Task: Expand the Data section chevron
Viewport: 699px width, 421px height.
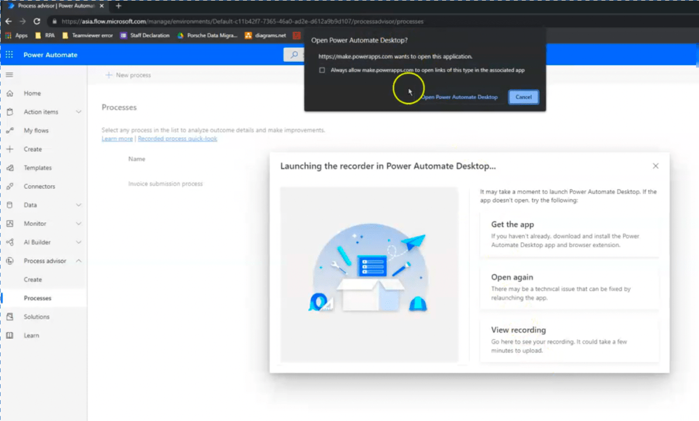Action: [79, 205]
